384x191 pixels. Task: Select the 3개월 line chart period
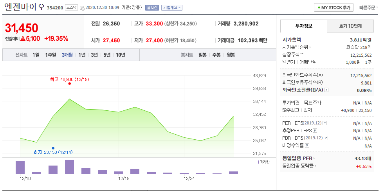[67, 55]
